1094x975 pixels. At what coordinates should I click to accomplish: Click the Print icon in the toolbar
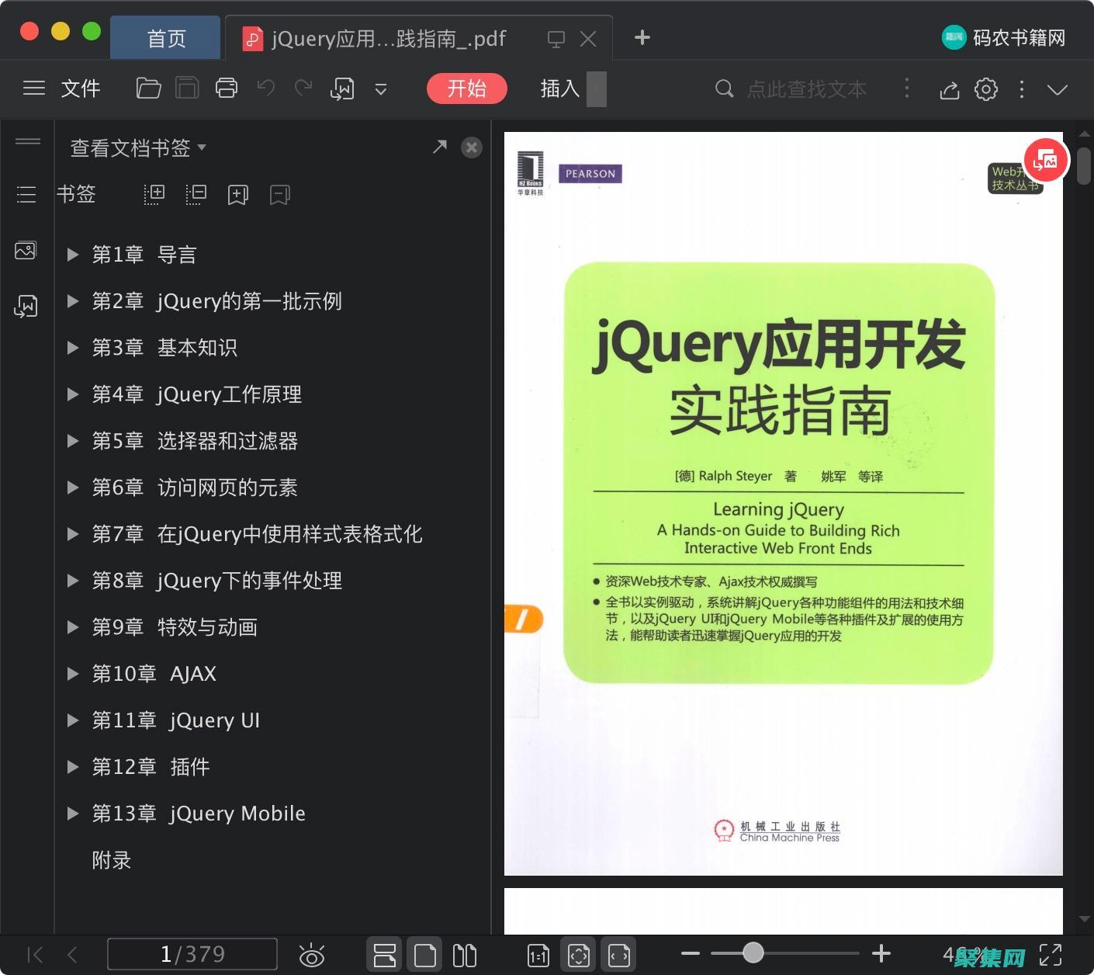tap(226, 88)
